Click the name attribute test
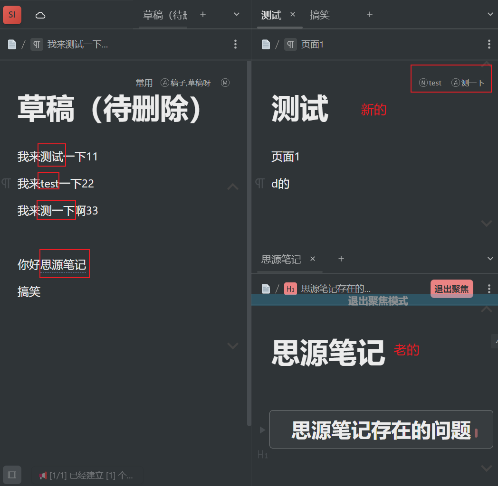The width and height of the screenshot is (498, 486). 431,83
